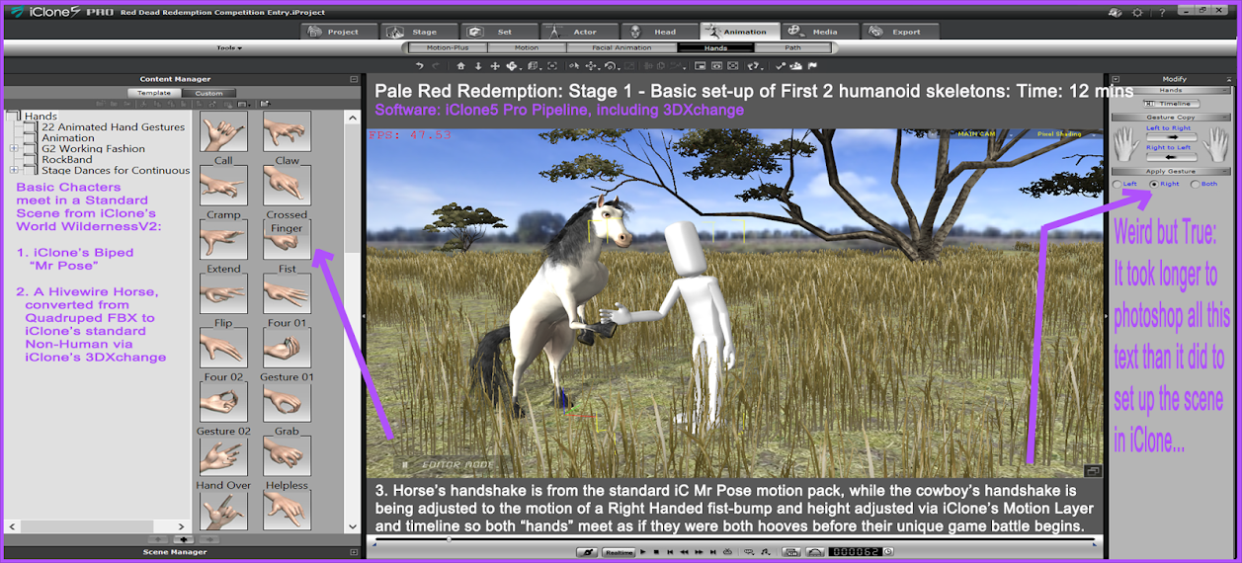Expand the G2 Working Fashion folder
Viewport: 1242px width, 563px height.
pyautogui.click(x=13, y=149)
